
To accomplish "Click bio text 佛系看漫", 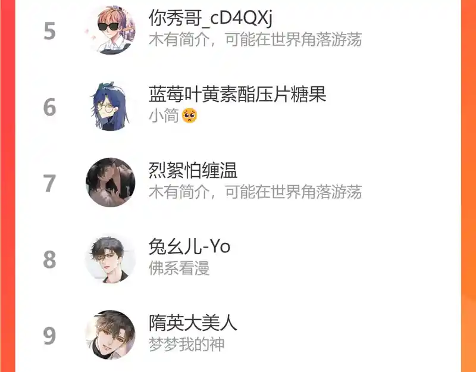I will [x=179, y=268].
